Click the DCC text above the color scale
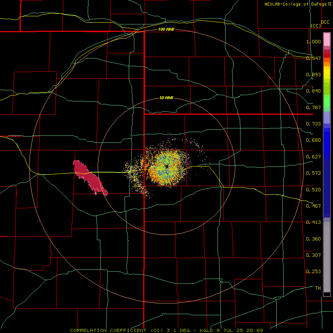 coord(325,22)
